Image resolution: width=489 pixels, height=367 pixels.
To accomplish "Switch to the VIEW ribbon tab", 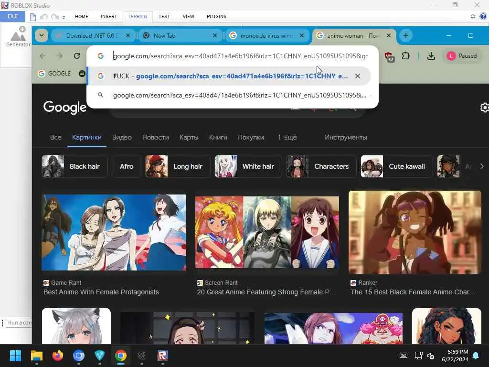I will click(x=188, y=17).
